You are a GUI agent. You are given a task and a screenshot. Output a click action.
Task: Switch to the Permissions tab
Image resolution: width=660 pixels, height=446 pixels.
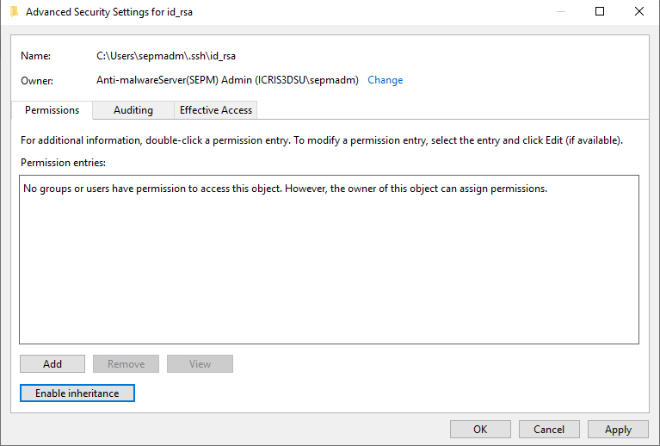pyautogui.click(x=52, y=110)
